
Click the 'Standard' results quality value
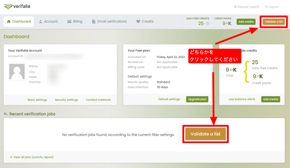click(163, 82)
